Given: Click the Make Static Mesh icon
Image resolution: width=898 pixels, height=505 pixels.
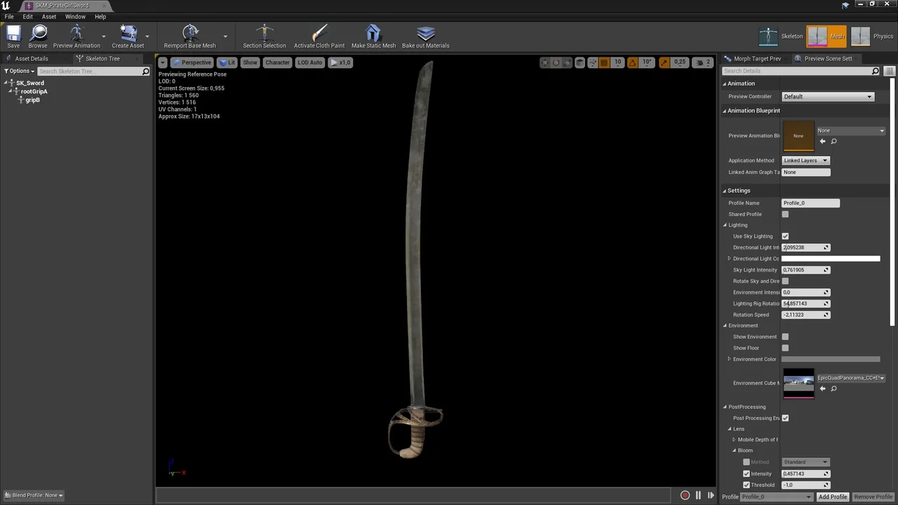Looking at the screenshot, I should 373,35.
